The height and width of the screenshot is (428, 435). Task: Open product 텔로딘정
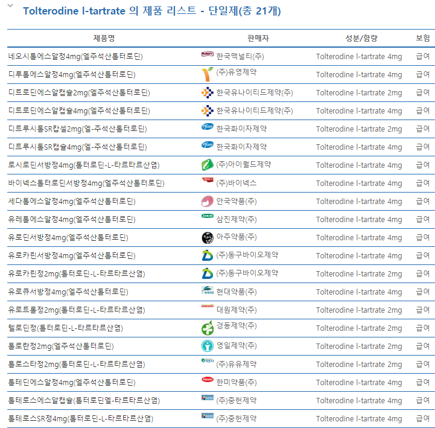(66, 328)
